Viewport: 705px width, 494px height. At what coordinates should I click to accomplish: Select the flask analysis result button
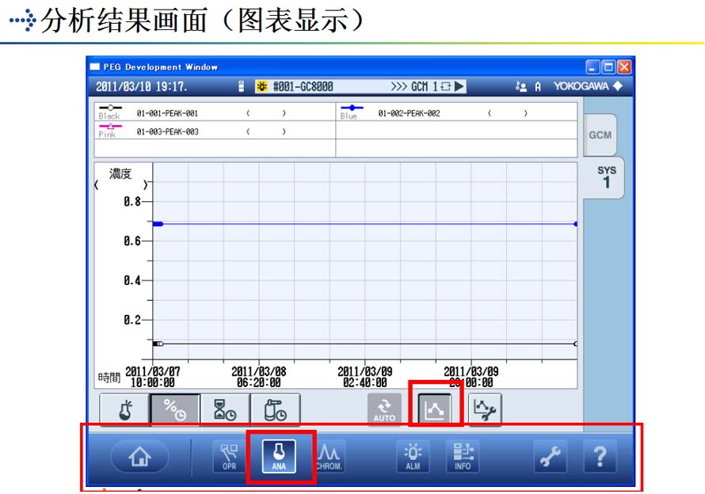click(x=124, y=409)
